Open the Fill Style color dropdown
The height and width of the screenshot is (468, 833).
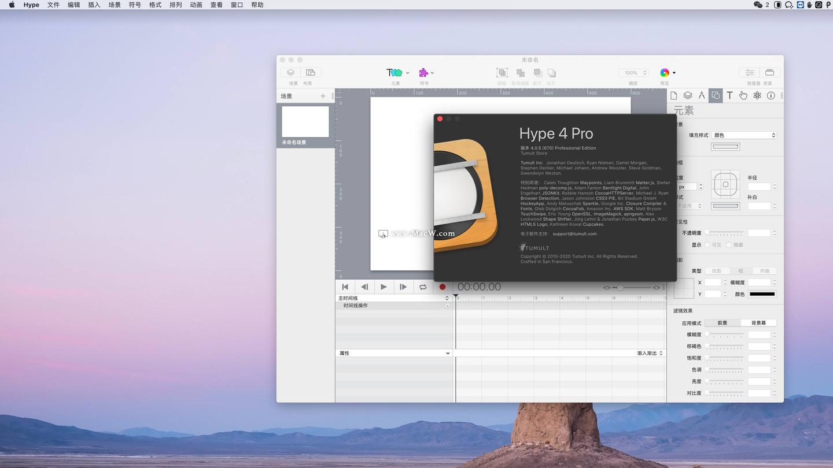[x=744, y=135]
